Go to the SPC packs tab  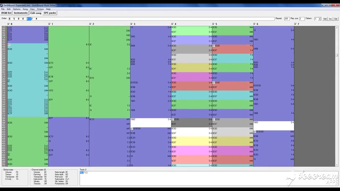coord(50,13)
